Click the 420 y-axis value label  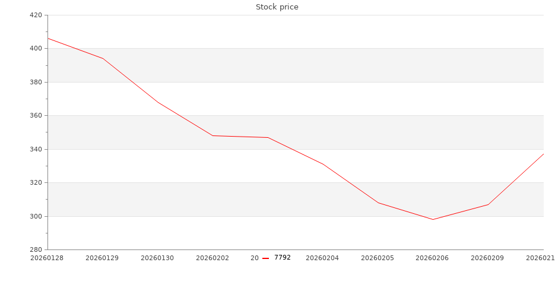[x=36, y=15]
